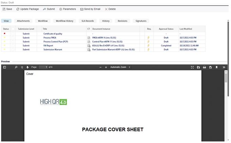
Task: Open Parameters gear settings
Action: [x=67, y=9]
